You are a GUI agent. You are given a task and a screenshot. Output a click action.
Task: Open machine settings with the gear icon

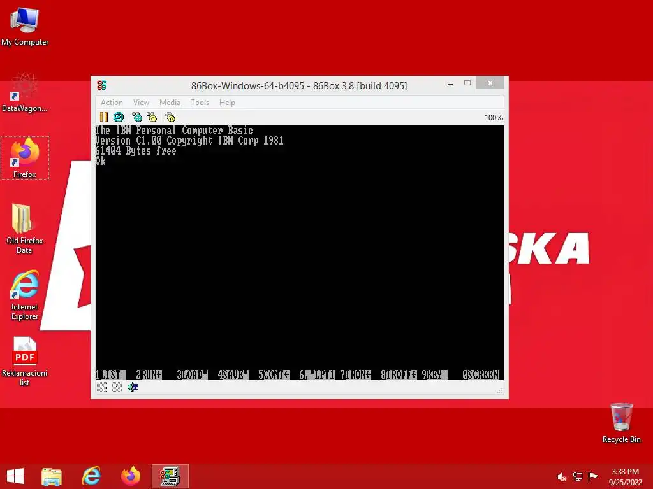point(170,117)
